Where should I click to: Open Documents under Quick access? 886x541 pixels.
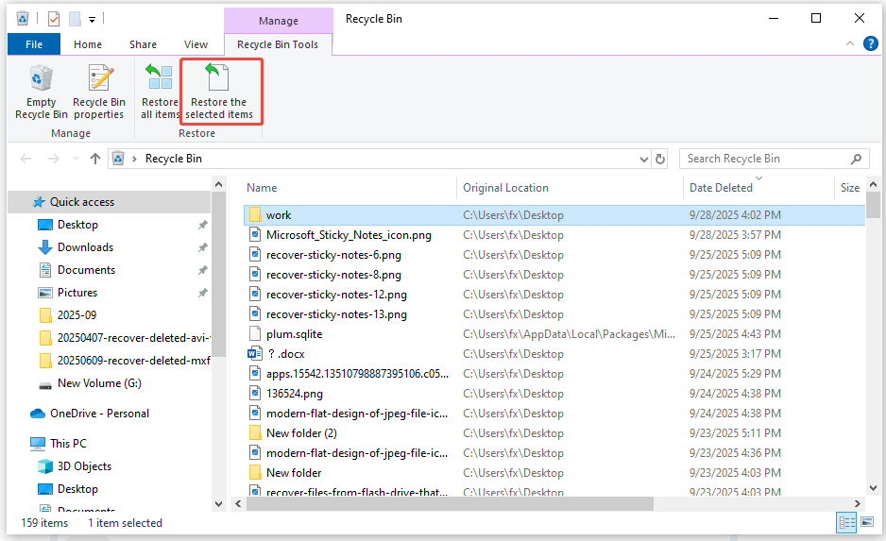[87, 270]
